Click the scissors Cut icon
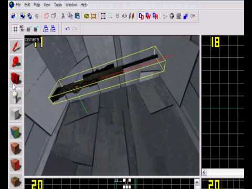The image size is (252, 189). pyautogui.click(x=63, y=16)
